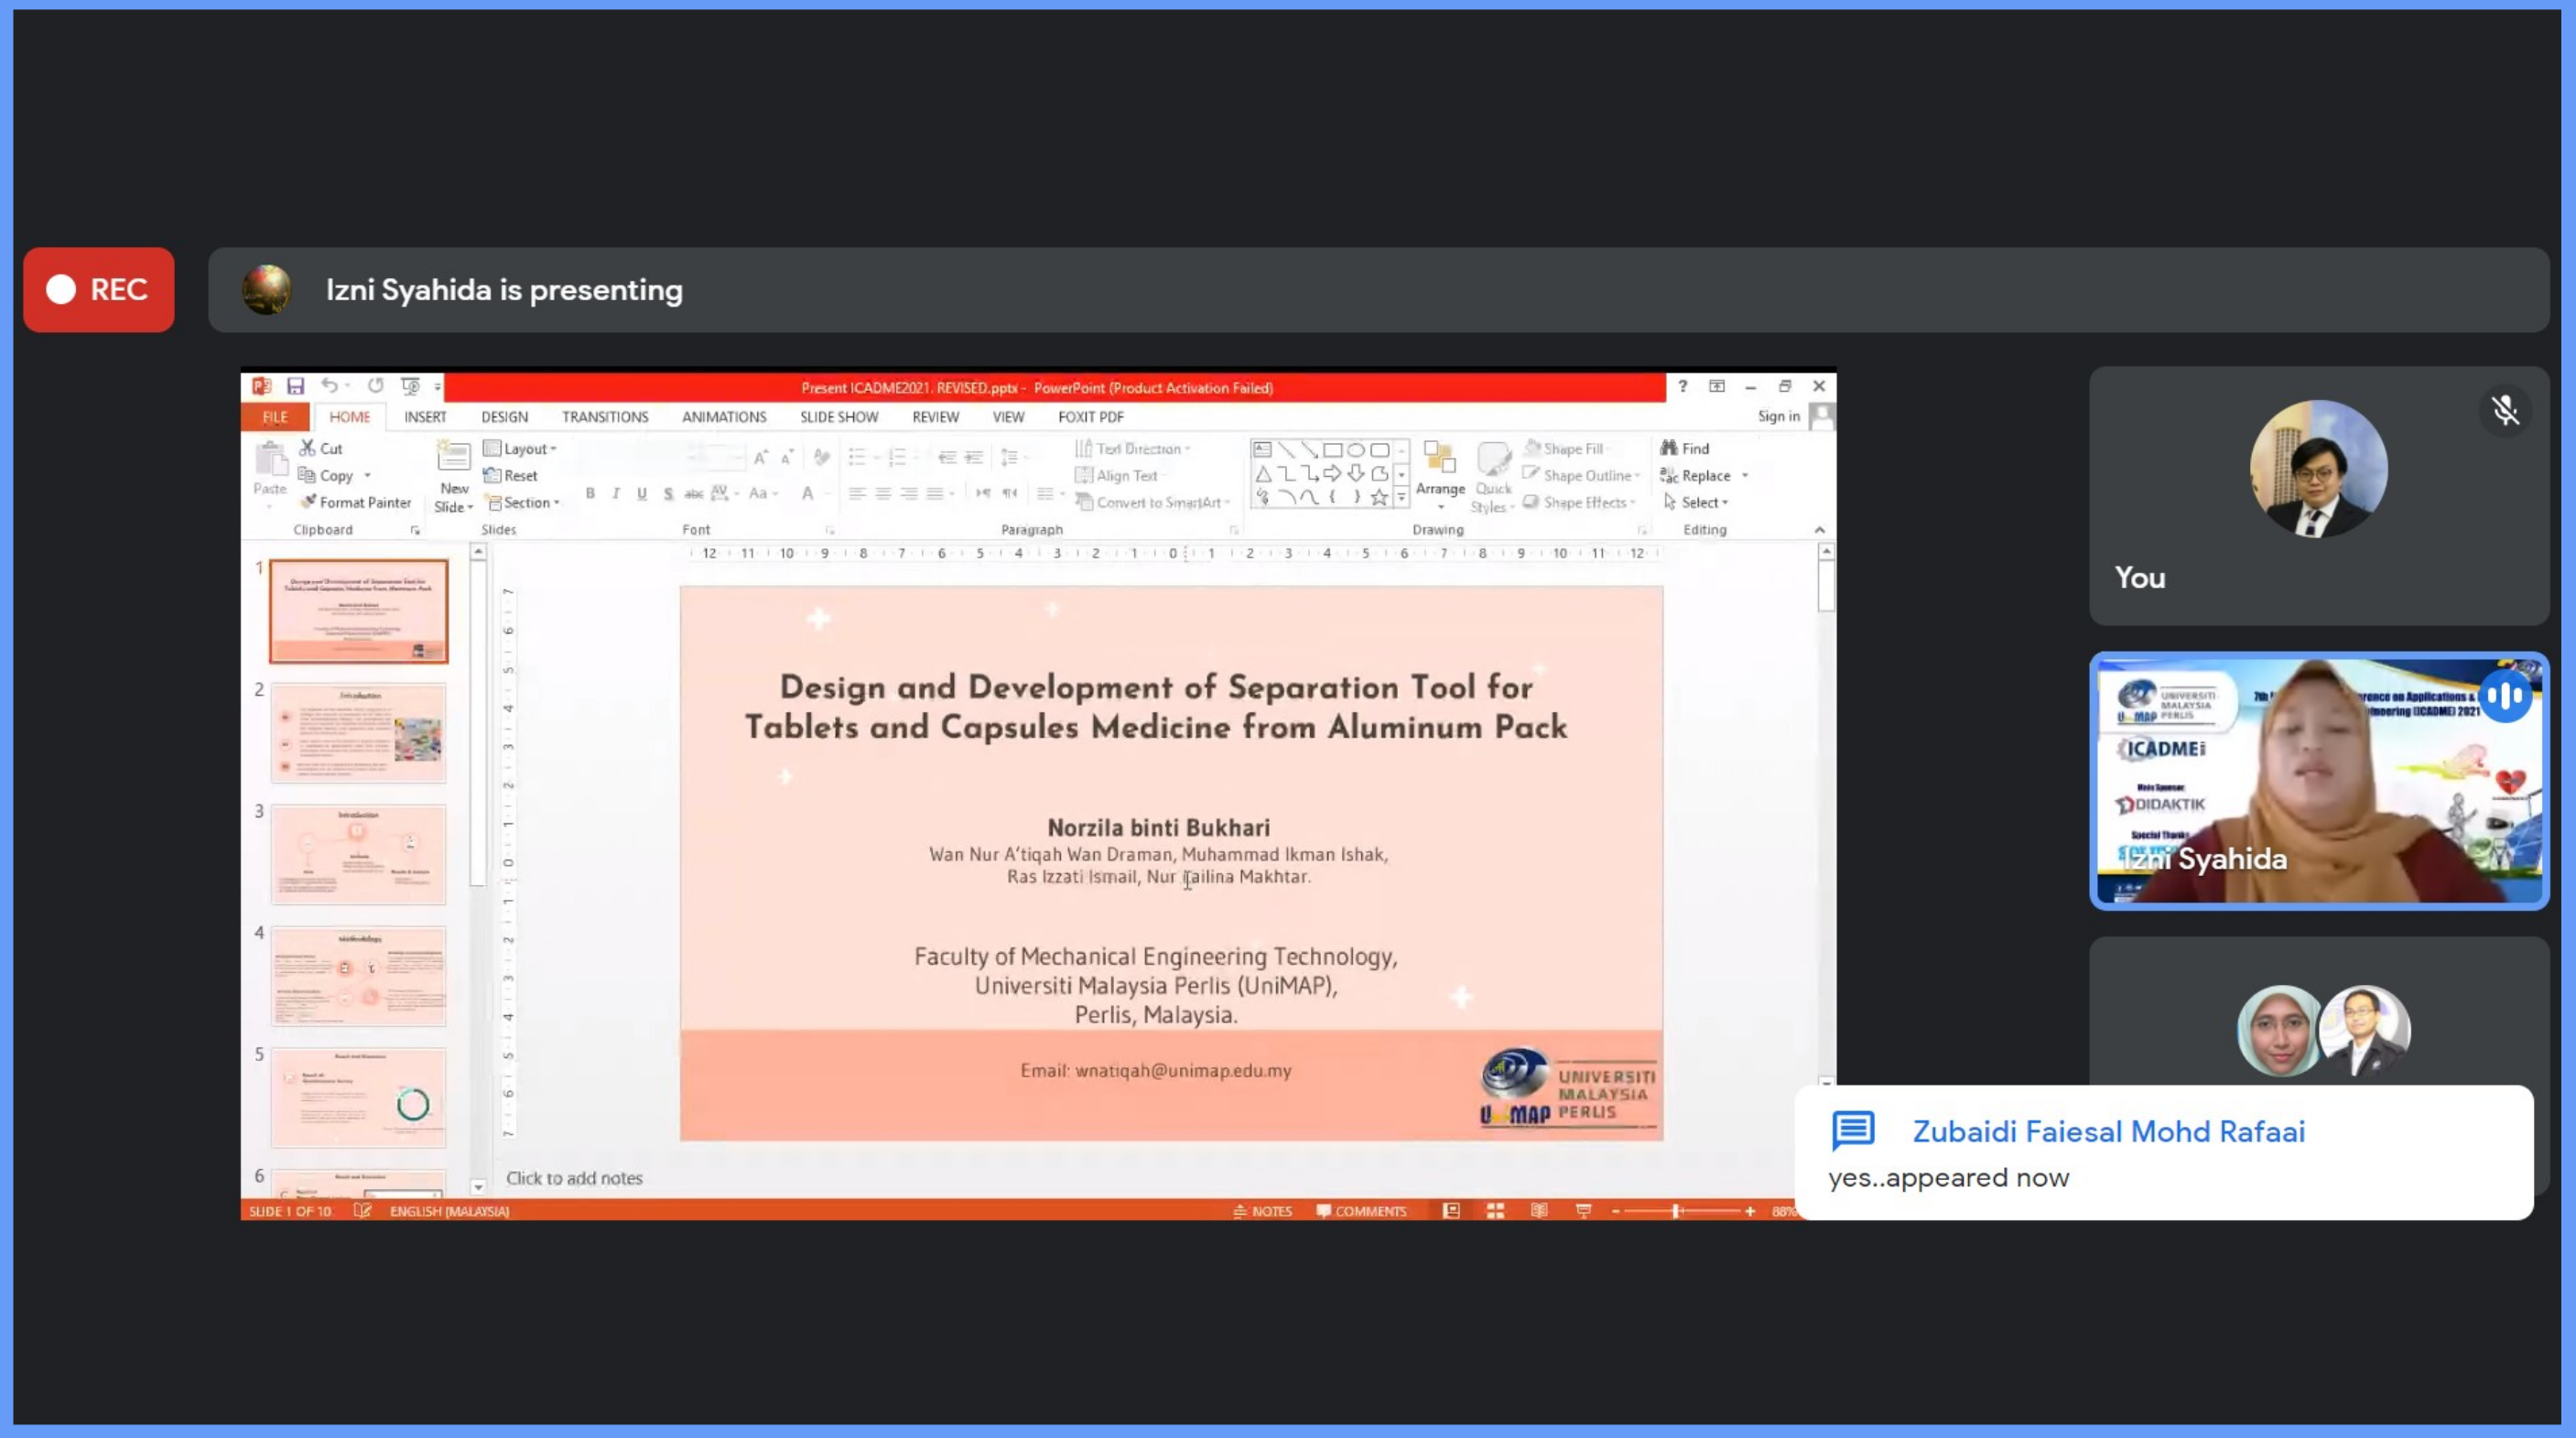
Task: Click the Save icon in quick access toolbar
Action: (295, 386)
